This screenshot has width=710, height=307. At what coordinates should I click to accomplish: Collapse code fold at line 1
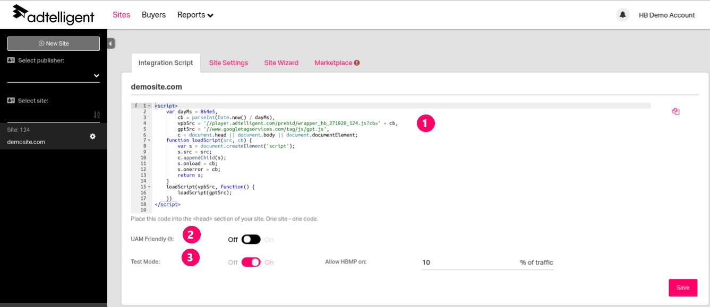coord(149,106)
